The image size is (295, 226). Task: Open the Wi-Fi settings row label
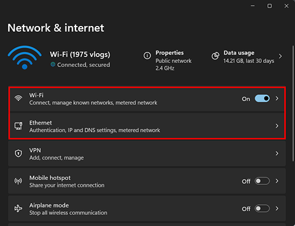coord(37,95)
